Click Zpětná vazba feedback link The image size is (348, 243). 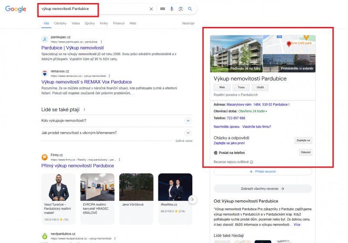pyautogui.click(x=184, y=141)
